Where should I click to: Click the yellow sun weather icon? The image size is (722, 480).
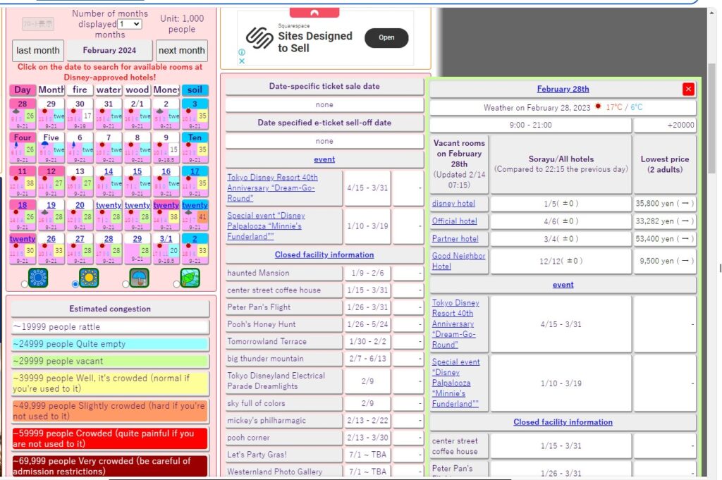click(89, 278)
